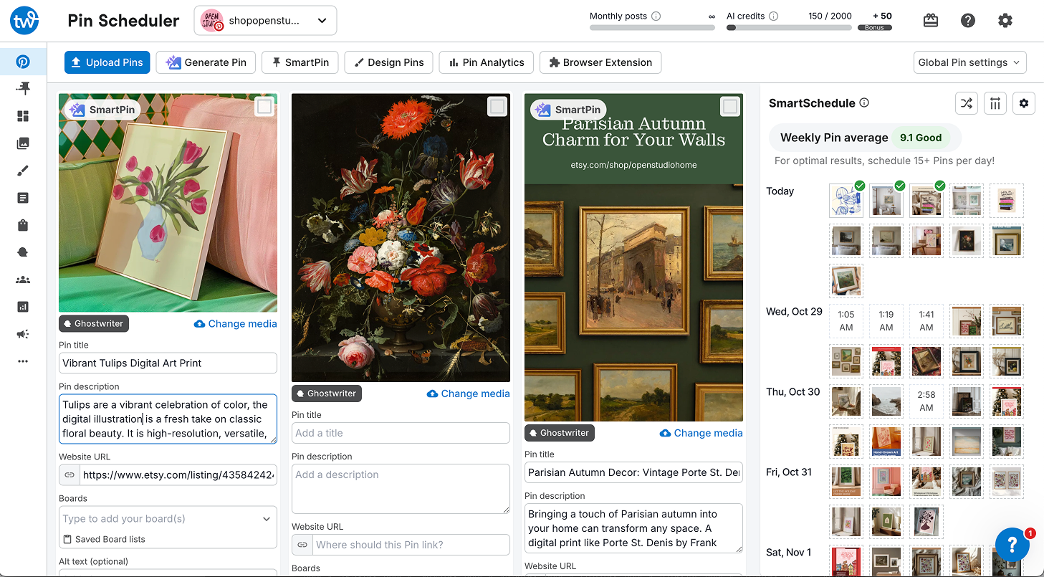Click Ghostwriter on the tulips pin
Viewport: 1044px width, 577px height.
point(94,324)
